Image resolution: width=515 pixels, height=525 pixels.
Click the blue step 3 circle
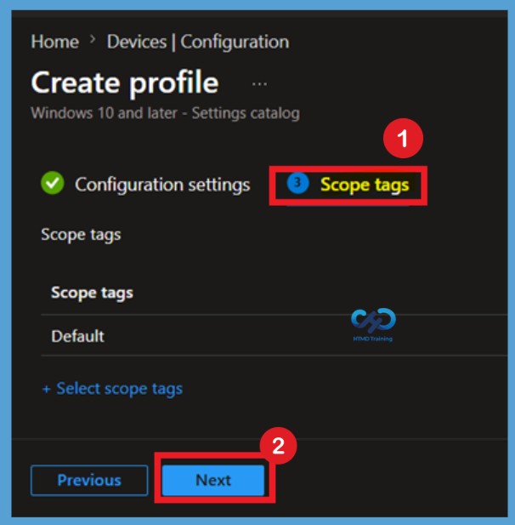point(297,183)
